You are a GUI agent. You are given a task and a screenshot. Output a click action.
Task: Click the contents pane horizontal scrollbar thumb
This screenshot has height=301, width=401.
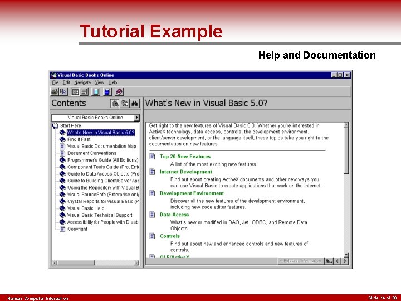pyautogui.click(x=76, y=263)
